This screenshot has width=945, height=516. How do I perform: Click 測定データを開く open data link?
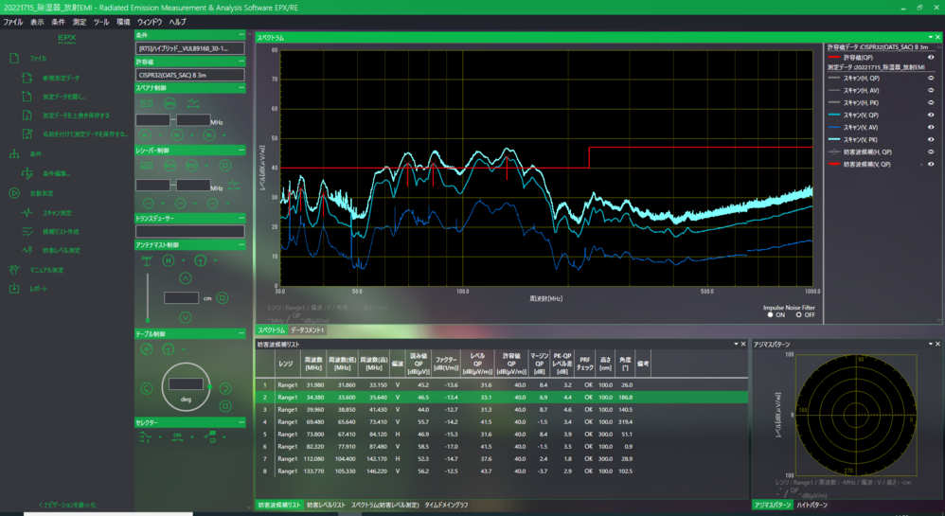coord(64,97)
